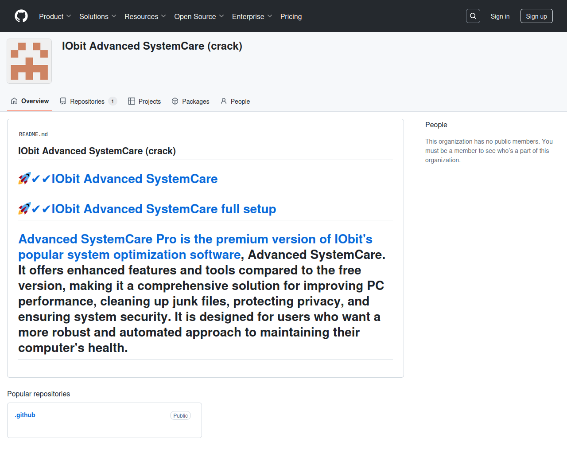Switch to the Projects tab
The height and width of the screenshot is (454, 567).
(144, 101)
